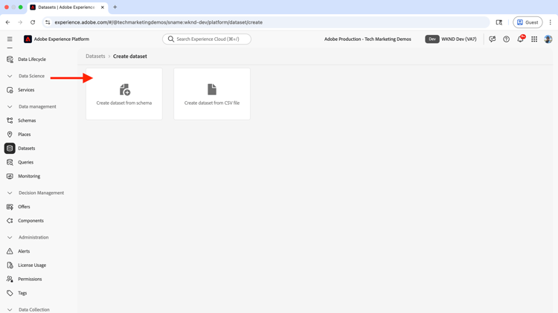Click the site information icon in address bar
The image size is (558, 313).
click(48, 22)
